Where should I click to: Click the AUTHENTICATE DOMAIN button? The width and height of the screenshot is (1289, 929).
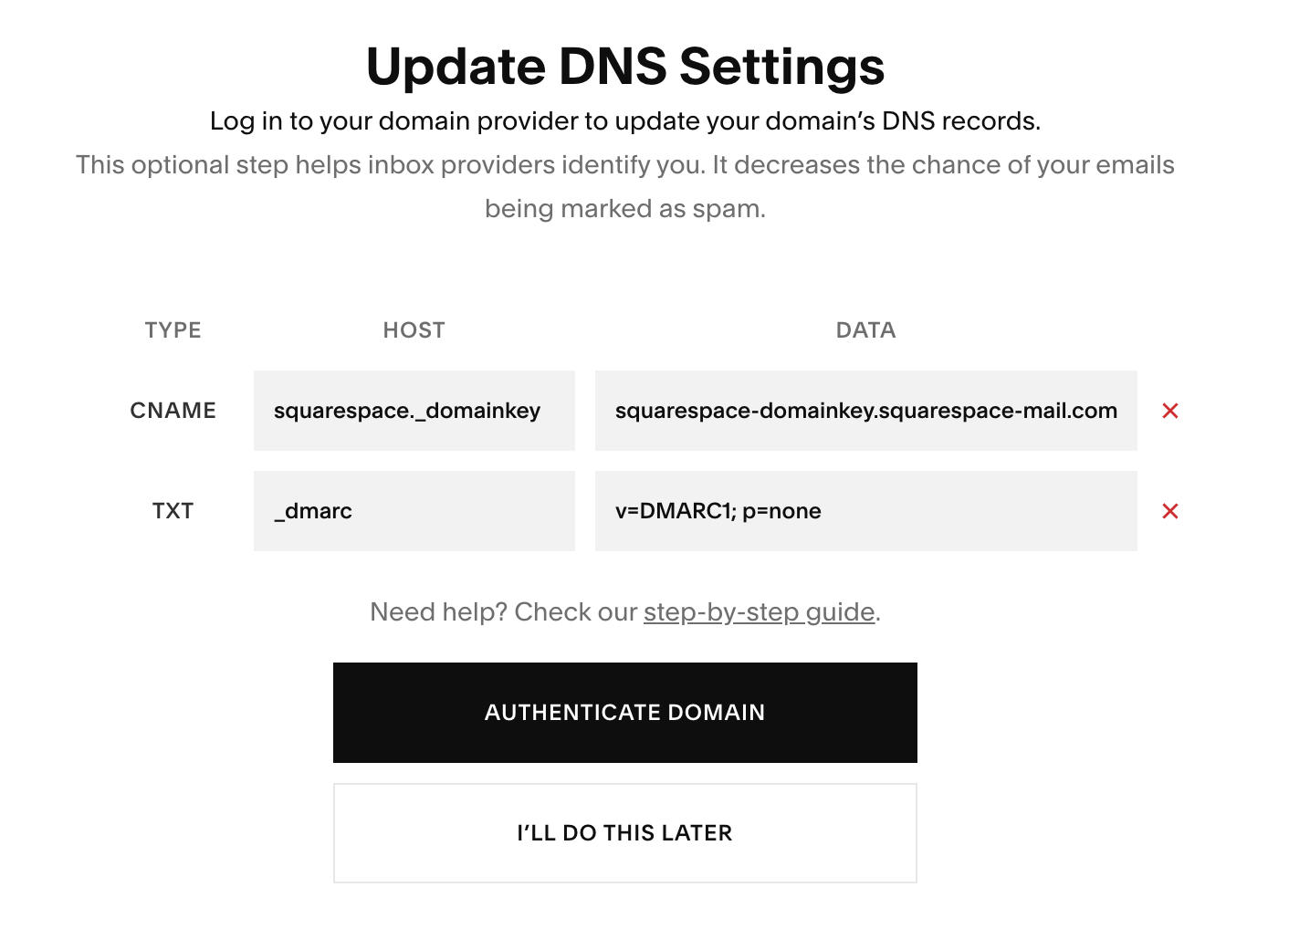click(x=624, y=713)
